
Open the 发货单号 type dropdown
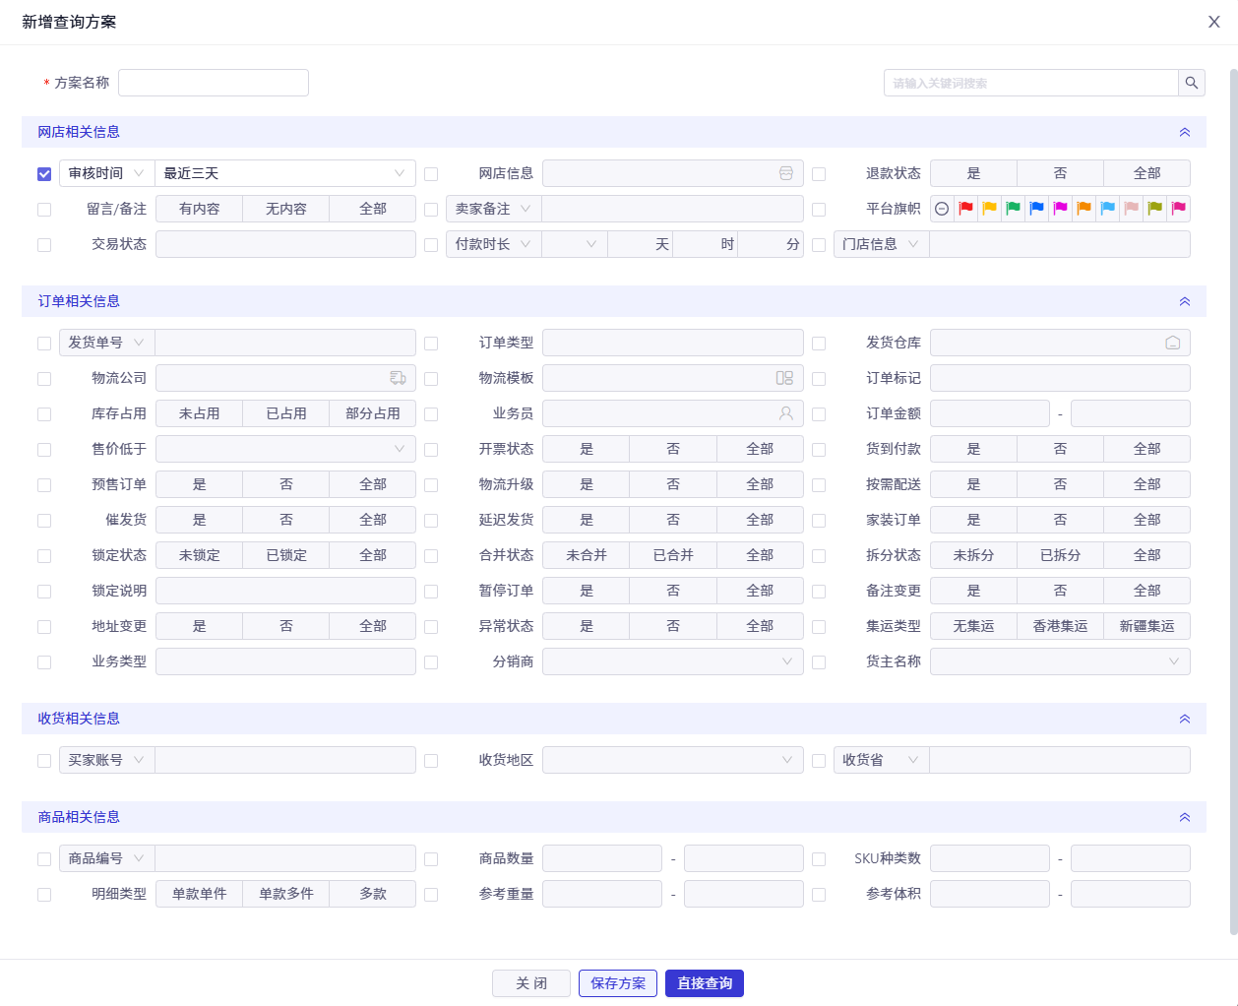tap(107, 343)
